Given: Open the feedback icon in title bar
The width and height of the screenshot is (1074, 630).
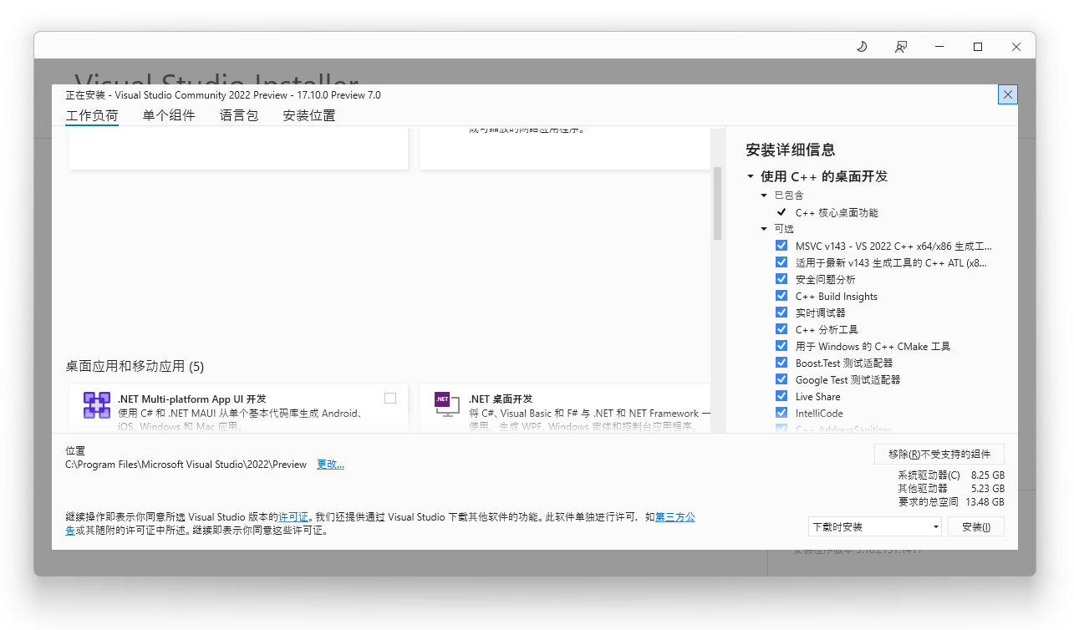Looking at the screenshot, I should coord(901,47).
